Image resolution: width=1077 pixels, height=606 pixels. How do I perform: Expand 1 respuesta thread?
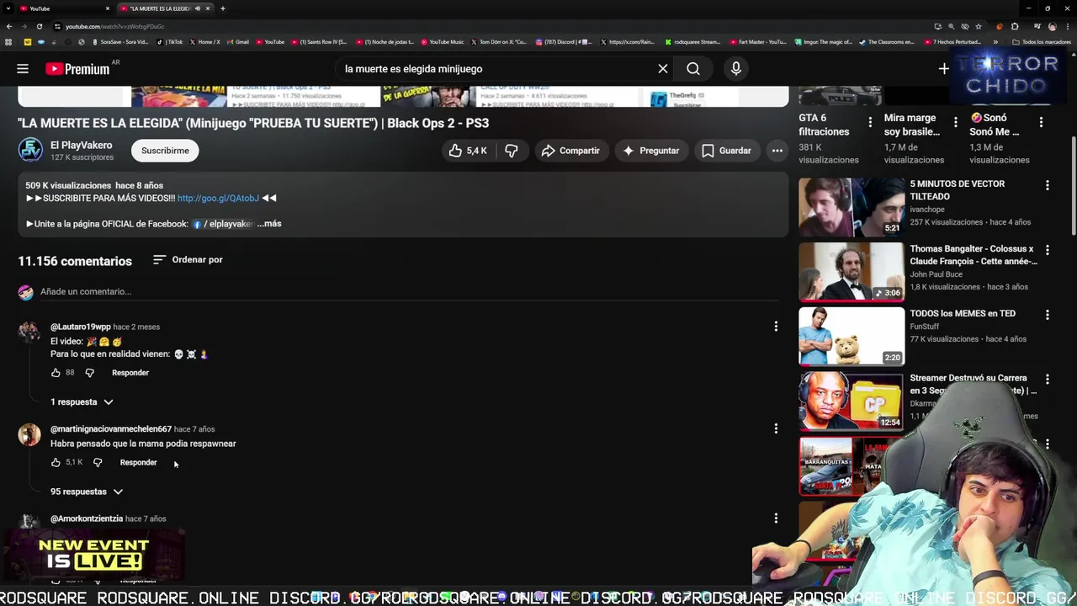(x=82, y=402)
